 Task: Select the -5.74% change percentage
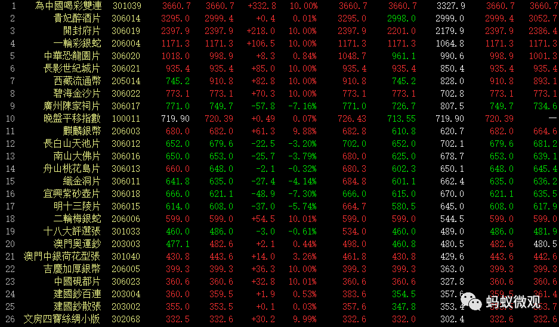pos(302,206)
